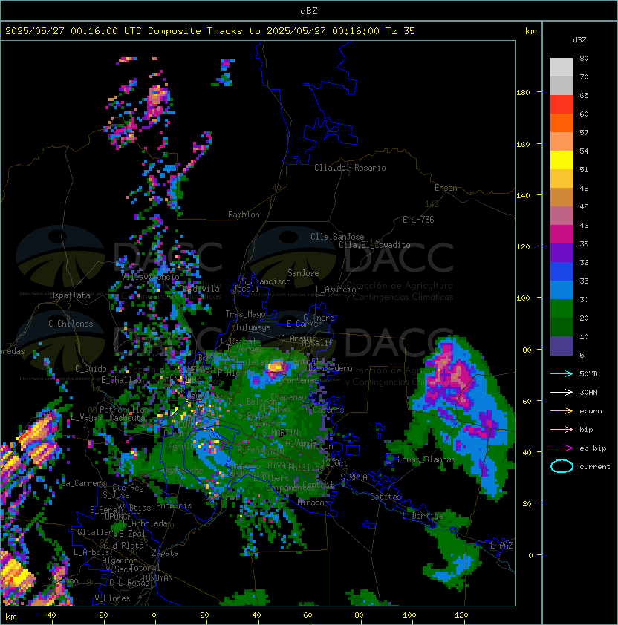The image size is (618, 625).
Task: Click the S_MARTIN map label
Action: coord(280,433)
